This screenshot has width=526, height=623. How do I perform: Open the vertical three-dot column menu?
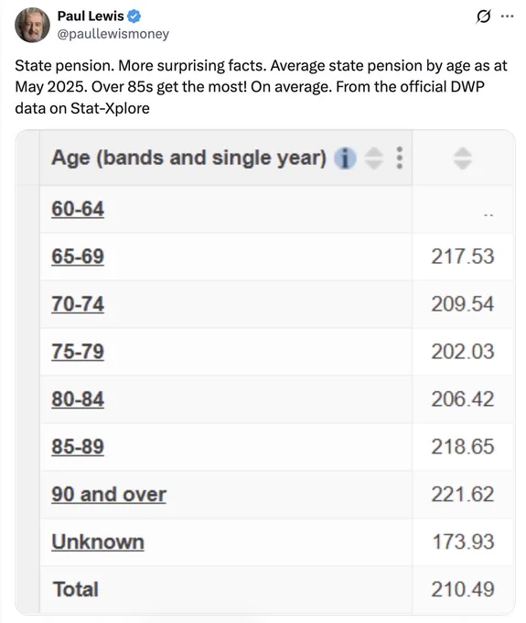[x=400, y=158]
